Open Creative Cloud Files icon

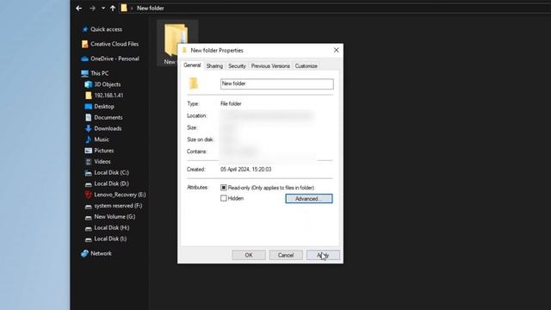[84, 44]
